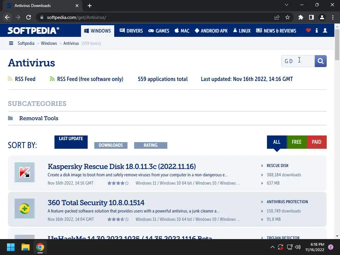Image resolution: width=340 pixels, height=255 pixels.
Task: Click the search input field
Action: 298,61
